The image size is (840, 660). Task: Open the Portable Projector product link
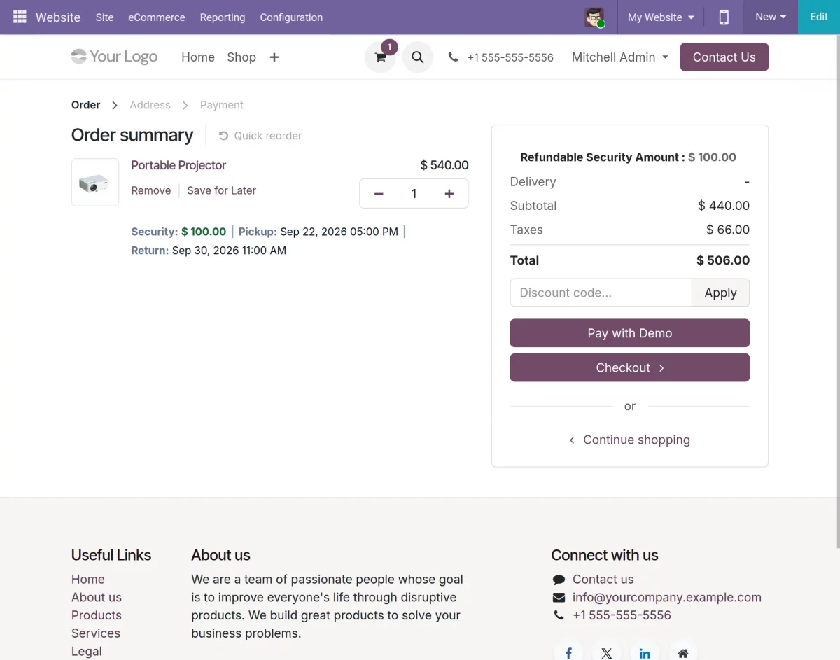coord(178,165)
